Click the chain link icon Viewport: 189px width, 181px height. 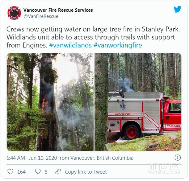pos(58,171)
